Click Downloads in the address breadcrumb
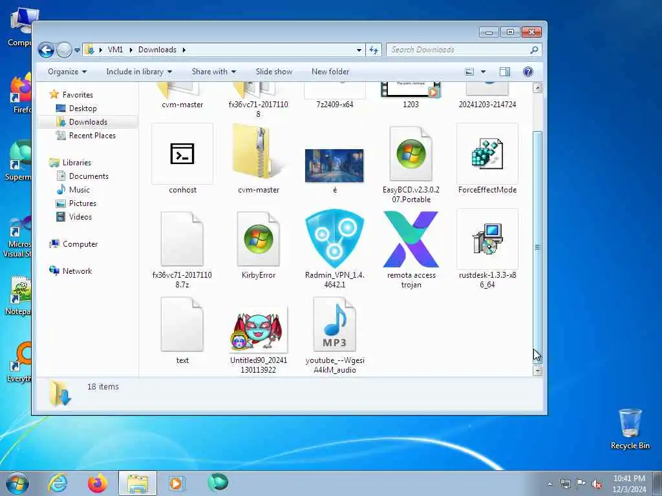Screen dimensions: 662x496 click(157, 50)
